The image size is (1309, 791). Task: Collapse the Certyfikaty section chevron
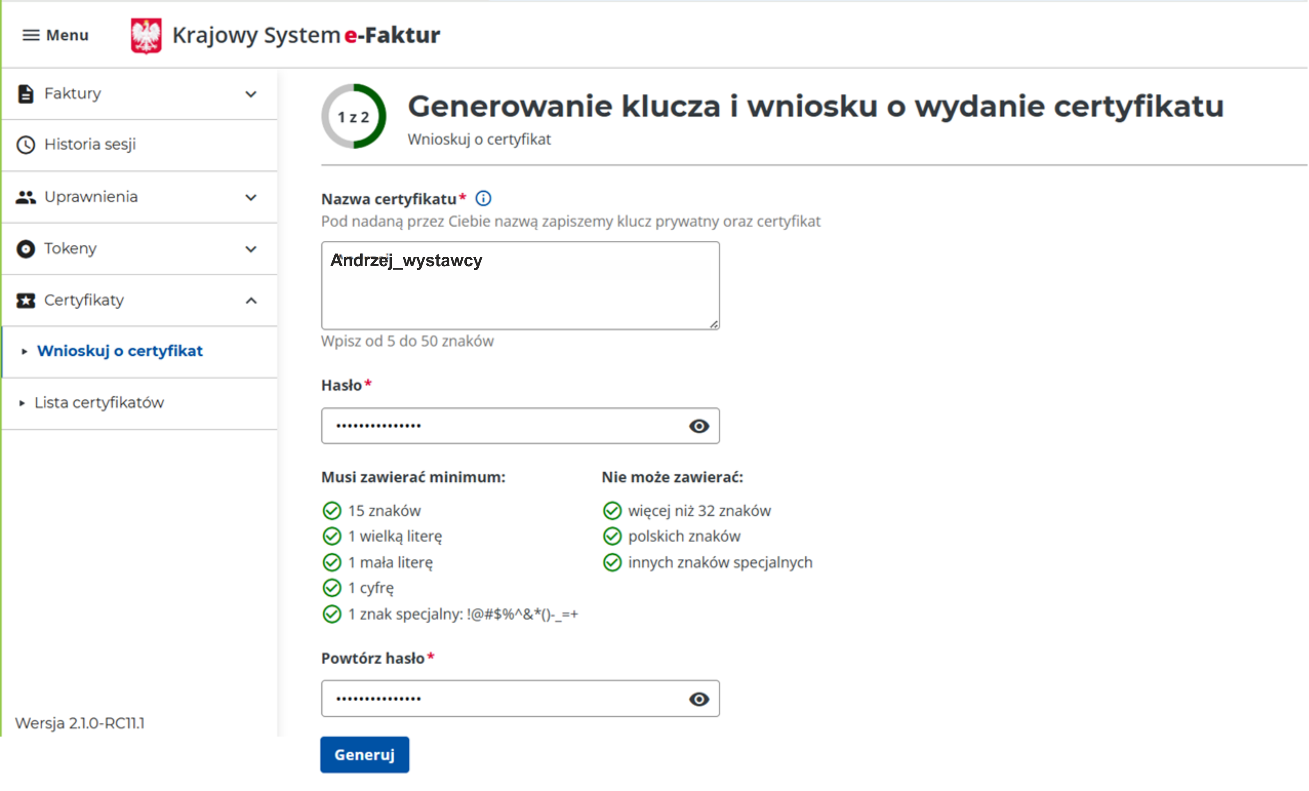point(251,301)
